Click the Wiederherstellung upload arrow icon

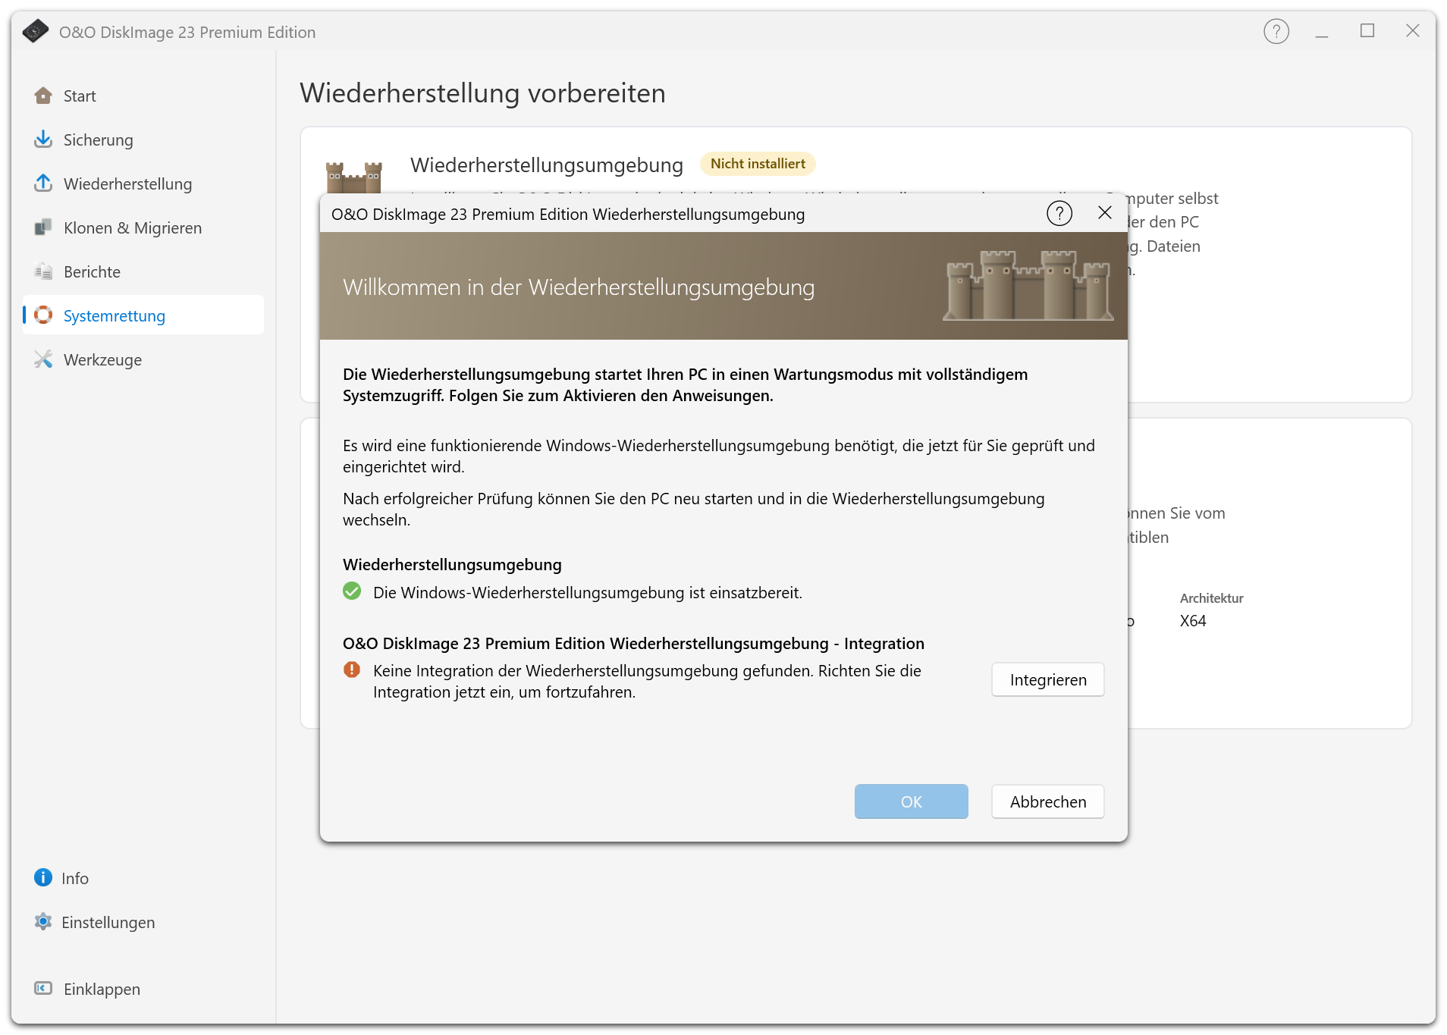43,183
